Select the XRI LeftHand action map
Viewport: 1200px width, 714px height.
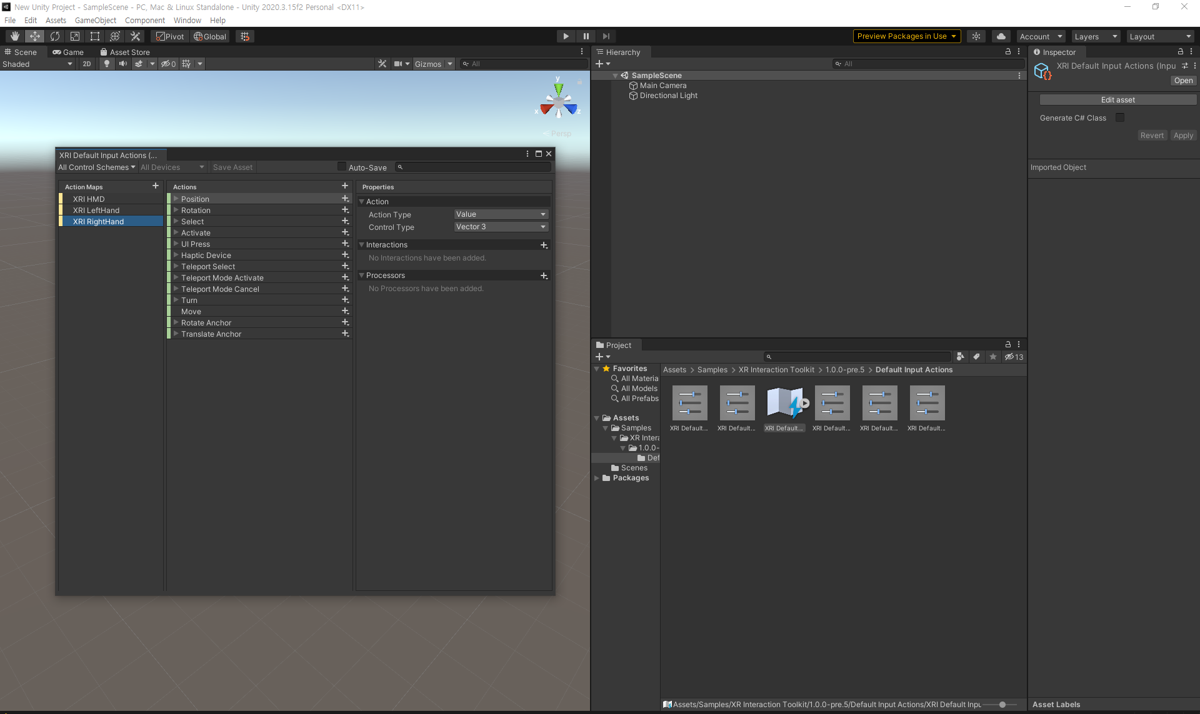coord(112,210)
